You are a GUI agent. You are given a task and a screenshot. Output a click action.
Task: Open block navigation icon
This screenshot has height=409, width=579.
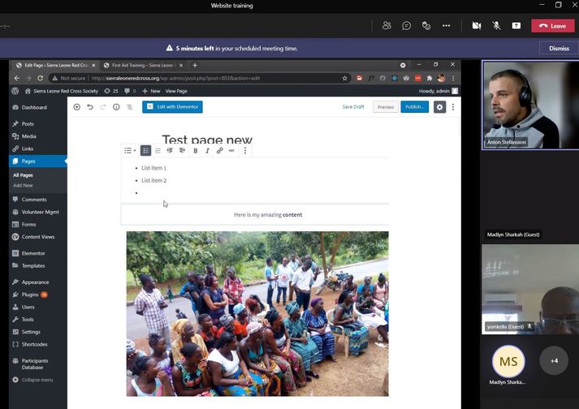(x=129, y=107)
